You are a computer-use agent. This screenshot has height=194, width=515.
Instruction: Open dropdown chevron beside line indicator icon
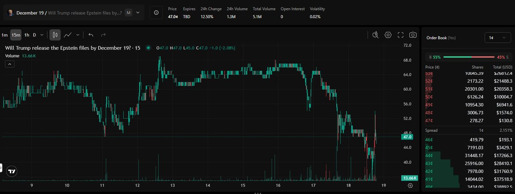pyautogui.click(x=77, y=35)
